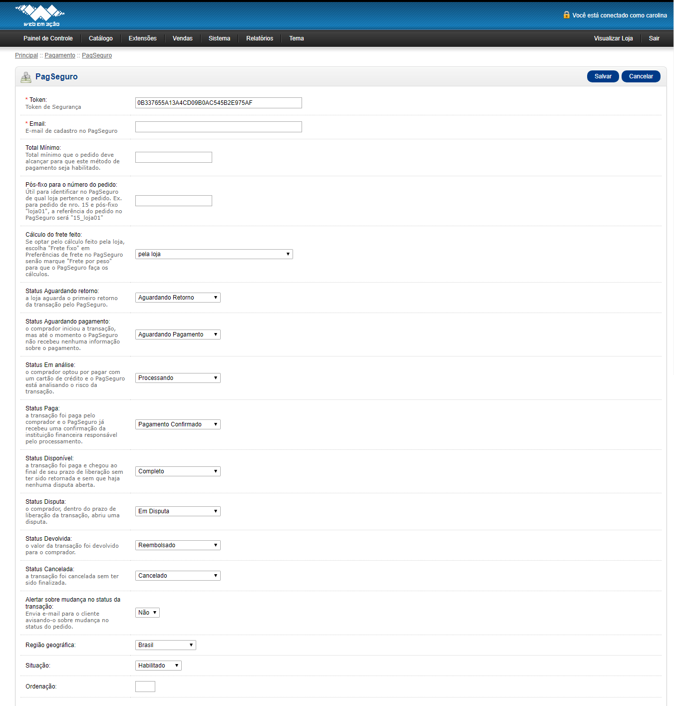Click the 'E-mail de cadastro no PagSeguro' text
Image resolution: width=674 pixels, height=706 pixels.
(71, 131)
